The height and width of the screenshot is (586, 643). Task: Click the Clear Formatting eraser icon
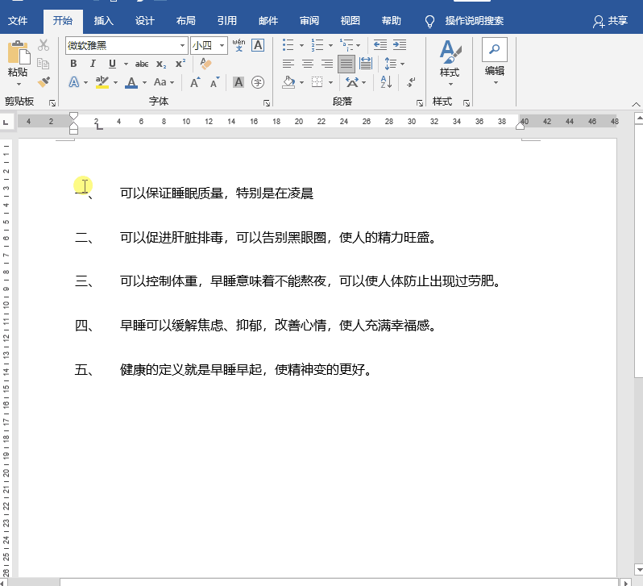(205, 64)
